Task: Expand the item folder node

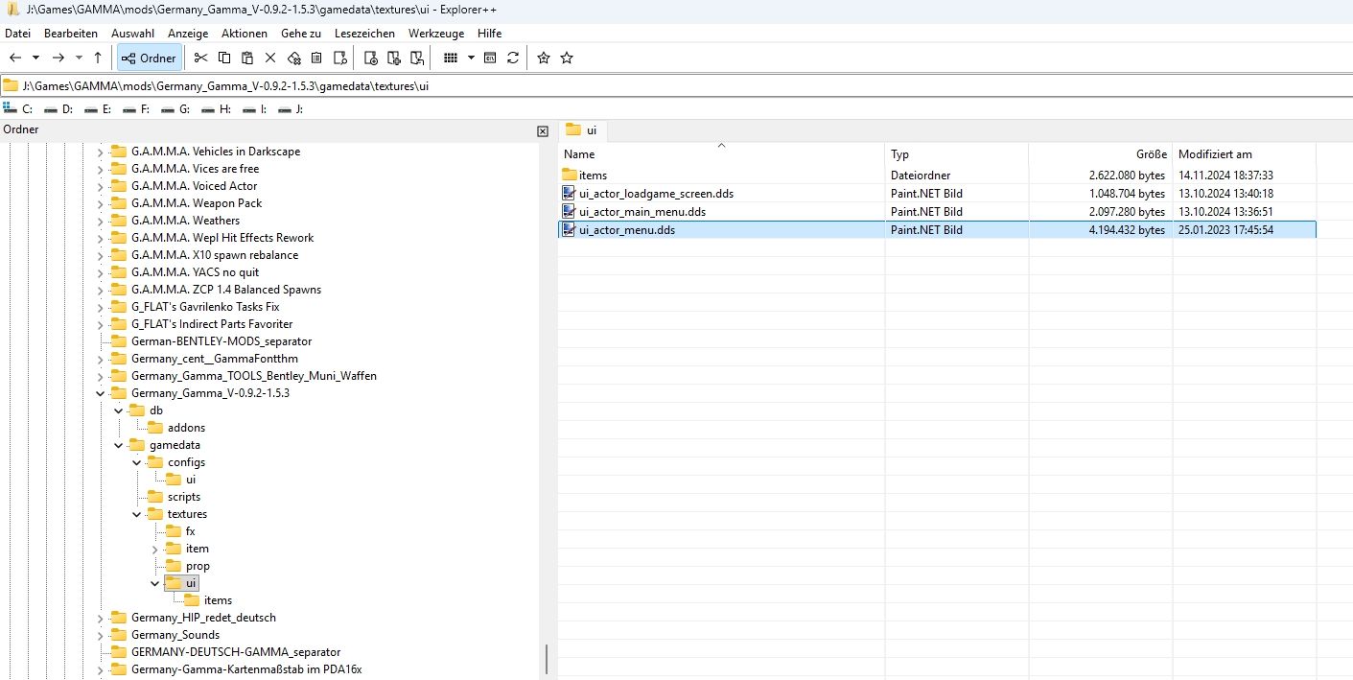Action: coord(155,549)
